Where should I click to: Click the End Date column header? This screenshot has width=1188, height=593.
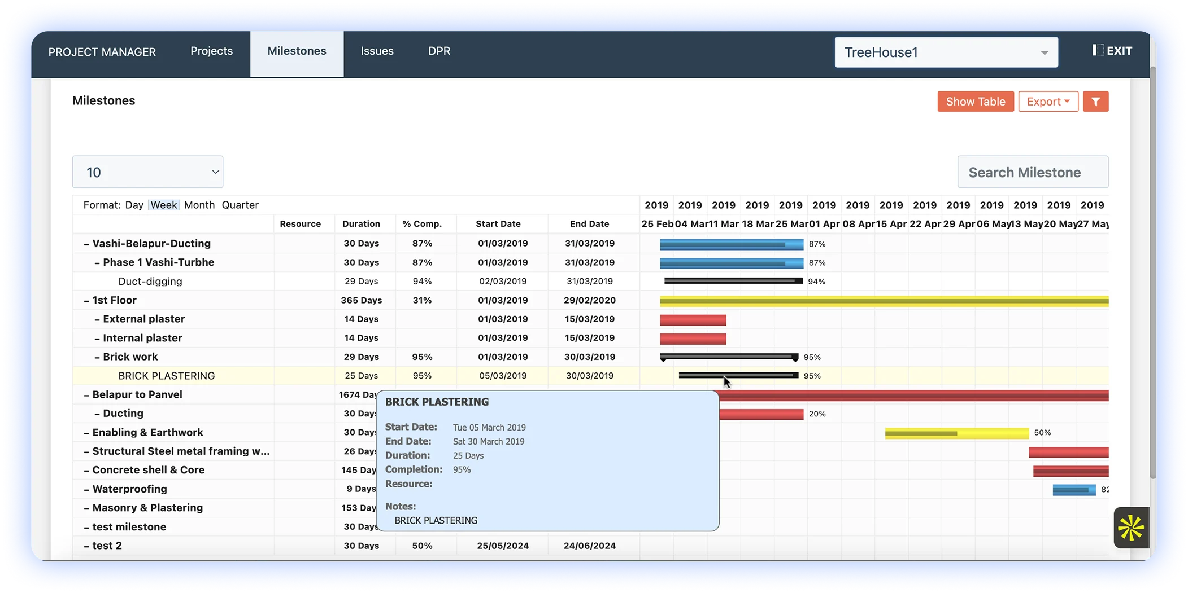coord(589,224)
